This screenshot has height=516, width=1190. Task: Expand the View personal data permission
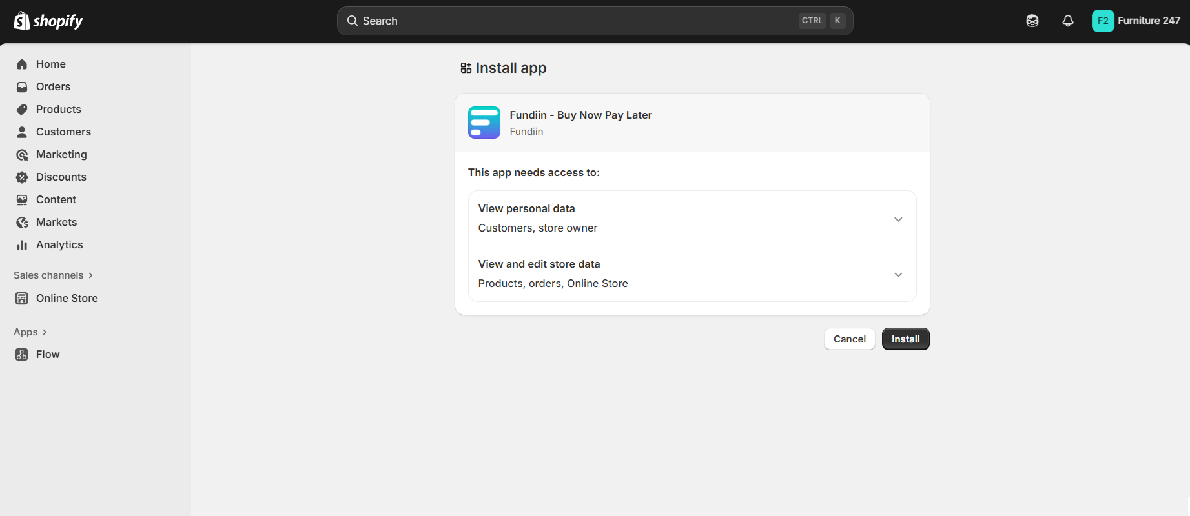[898, 219]
